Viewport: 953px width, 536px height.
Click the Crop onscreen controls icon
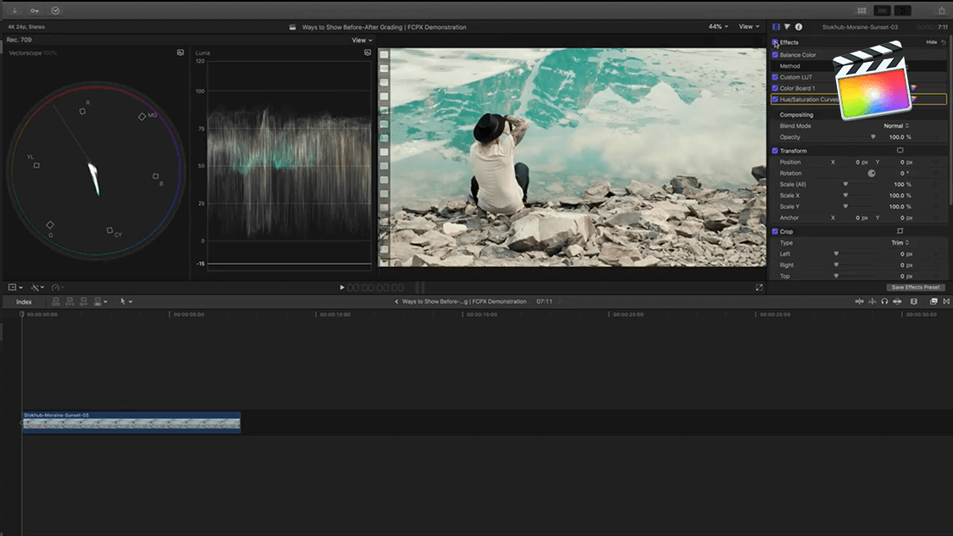[x=900, y=231]
